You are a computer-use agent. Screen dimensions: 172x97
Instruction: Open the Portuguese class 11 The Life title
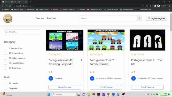[x=146, y=62]
